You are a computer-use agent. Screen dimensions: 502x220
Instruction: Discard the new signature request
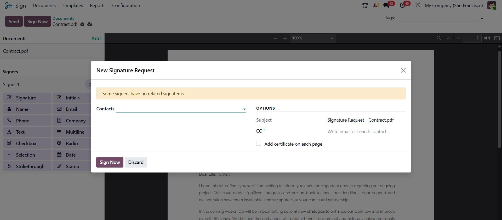click(x=136, y=162)
